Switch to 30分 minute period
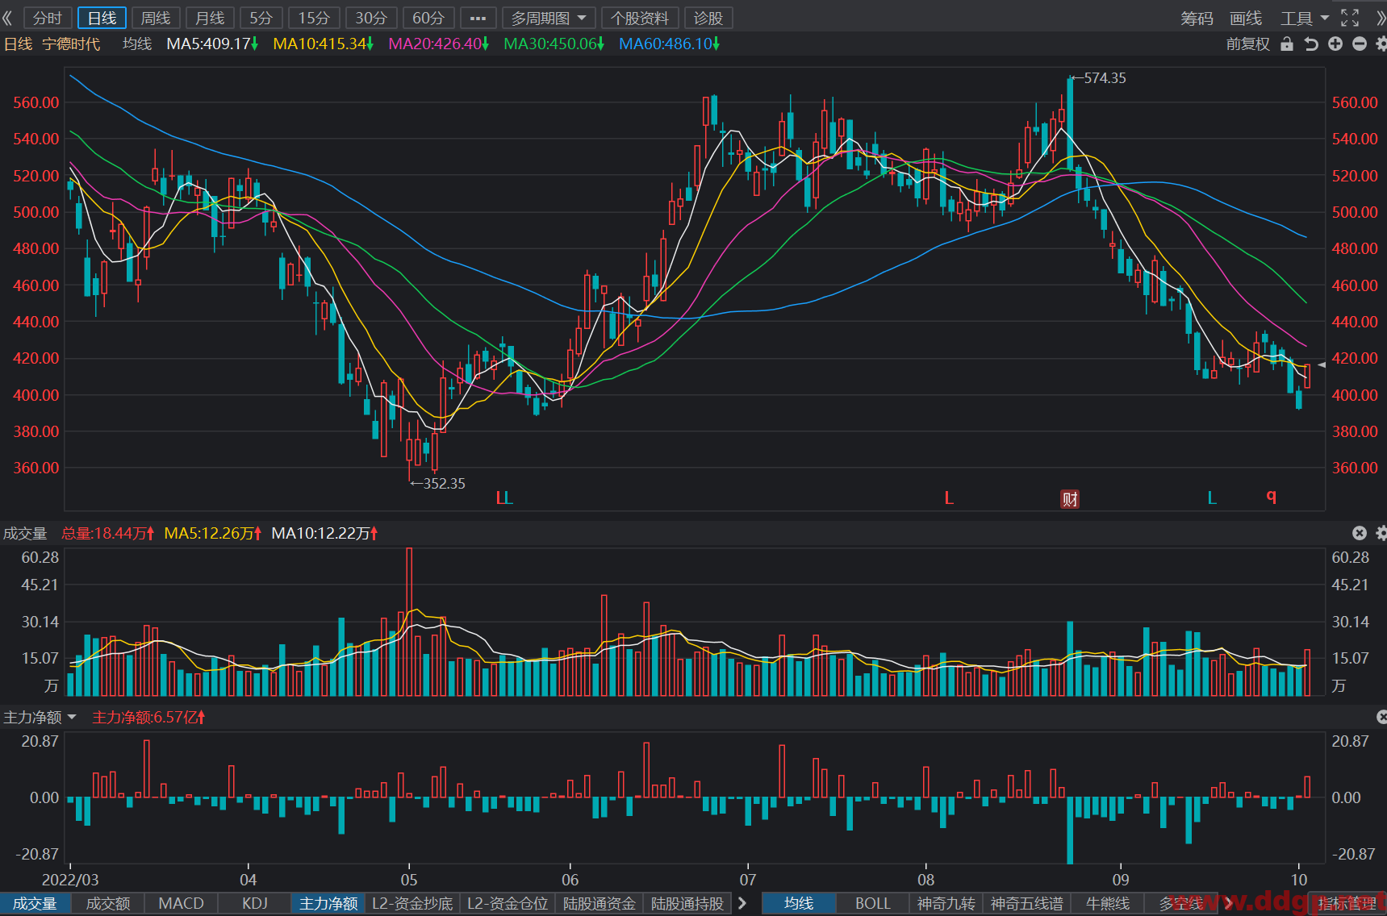 (x=371, y=18)
